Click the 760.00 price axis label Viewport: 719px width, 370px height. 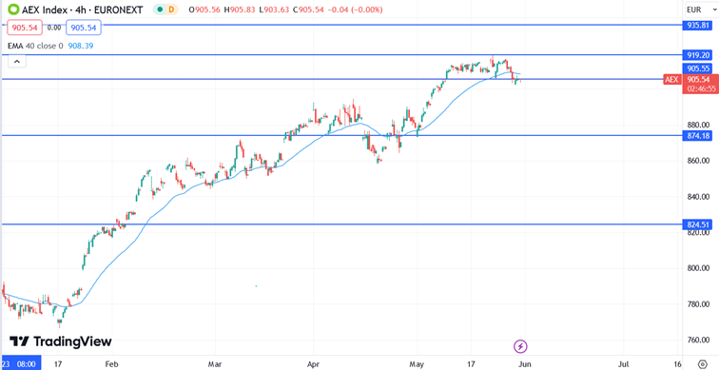click(697, 341)
